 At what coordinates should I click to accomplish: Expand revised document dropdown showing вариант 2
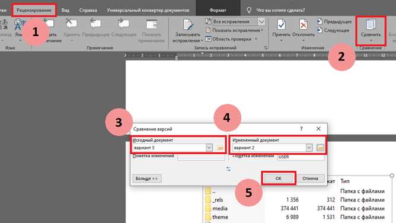point(309,148)
